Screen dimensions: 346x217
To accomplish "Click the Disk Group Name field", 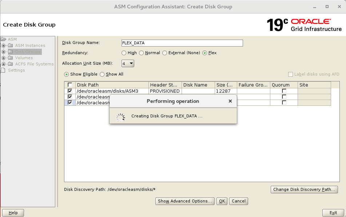I will (182, 43).
